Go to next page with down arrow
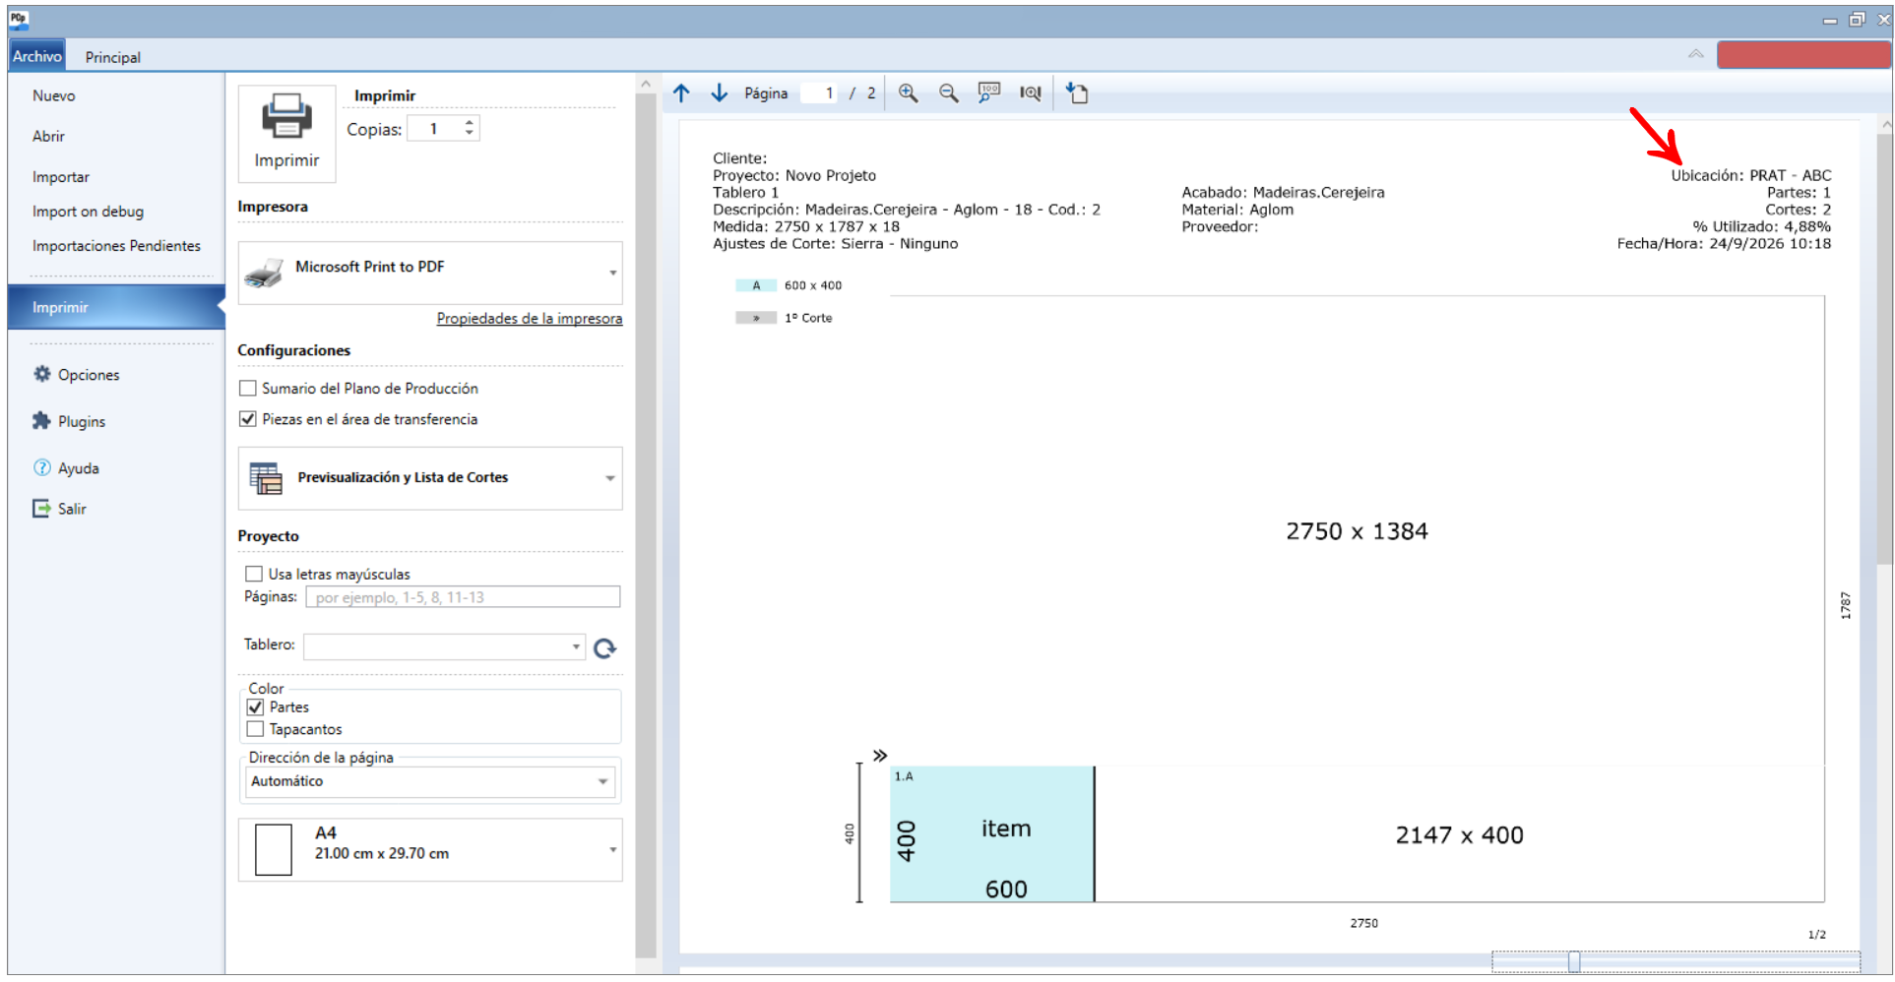 coord(720,93)
